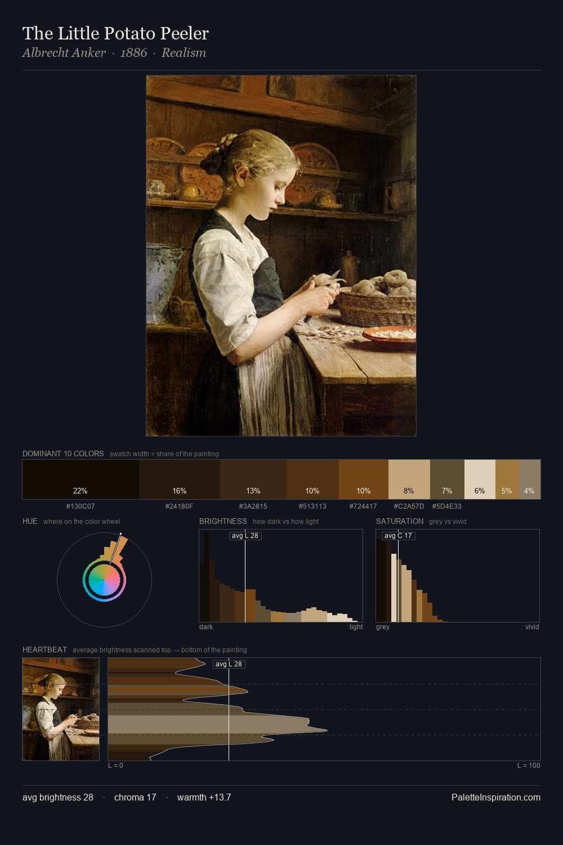Click the hex code #24180F
563x845 pixels.
click(x=179, y=506)
